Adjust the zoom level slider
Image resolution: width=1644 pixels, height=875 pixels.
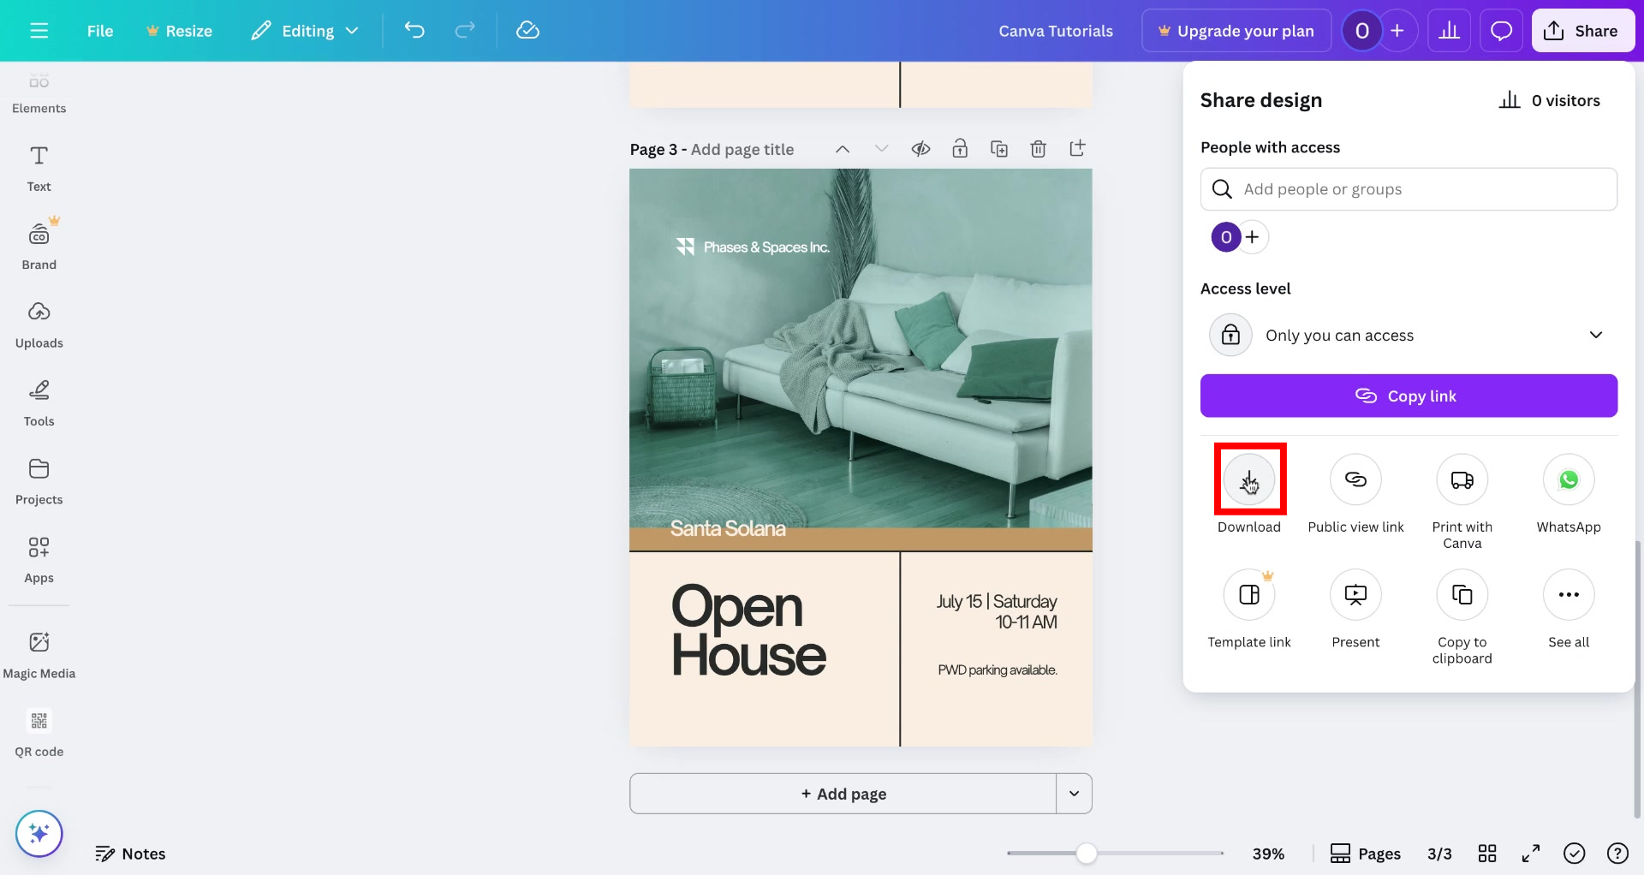coord(1086,853)
